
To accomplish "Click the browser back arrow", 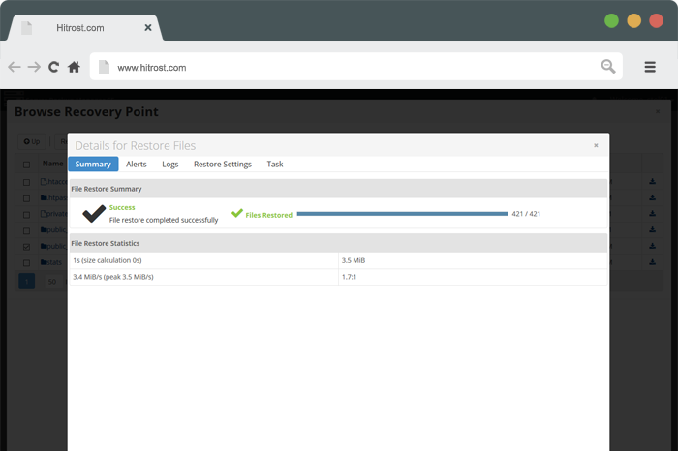I will 14,67.
